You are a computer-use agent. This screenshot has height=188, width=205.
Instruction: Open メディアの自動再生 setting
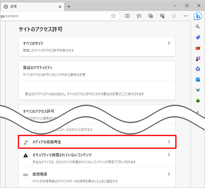point(97,142)
